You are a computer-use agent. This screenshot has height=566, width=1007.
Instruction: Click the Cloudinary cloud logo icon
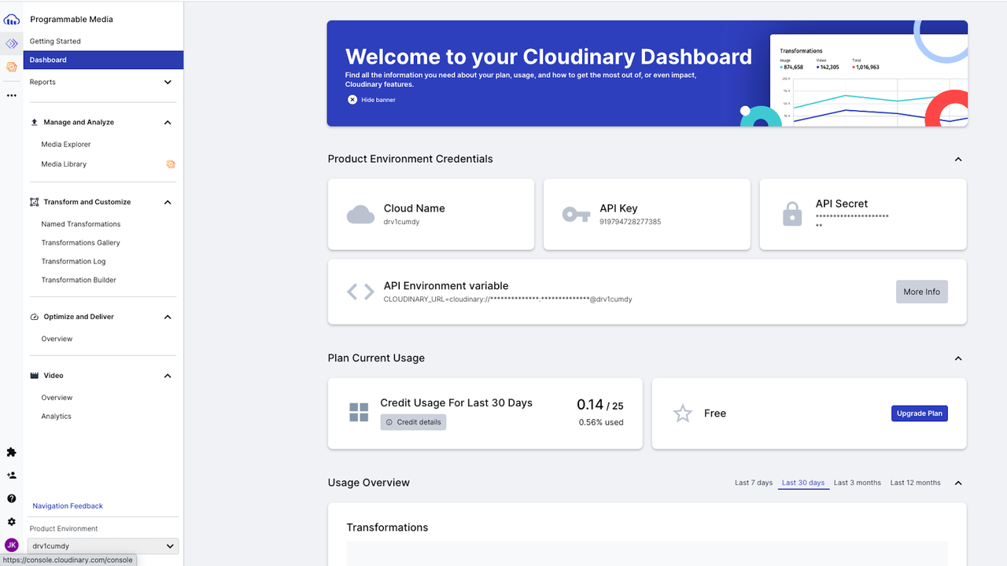(x=11, y=19)
